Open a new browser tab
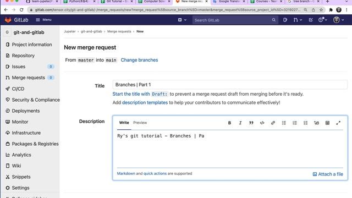 click(327, 2)
